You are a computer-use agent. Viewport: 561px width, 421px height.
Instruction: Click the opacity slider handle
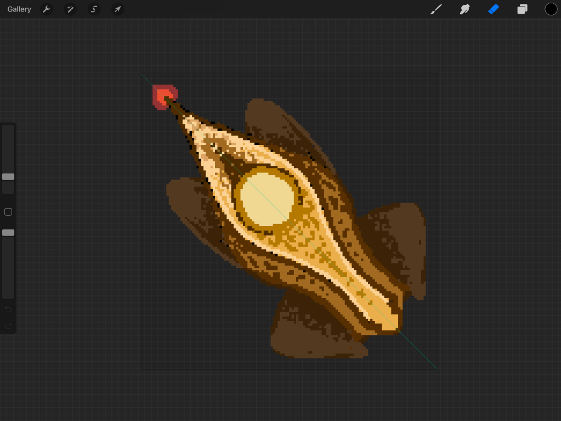(x=8, y=233)
